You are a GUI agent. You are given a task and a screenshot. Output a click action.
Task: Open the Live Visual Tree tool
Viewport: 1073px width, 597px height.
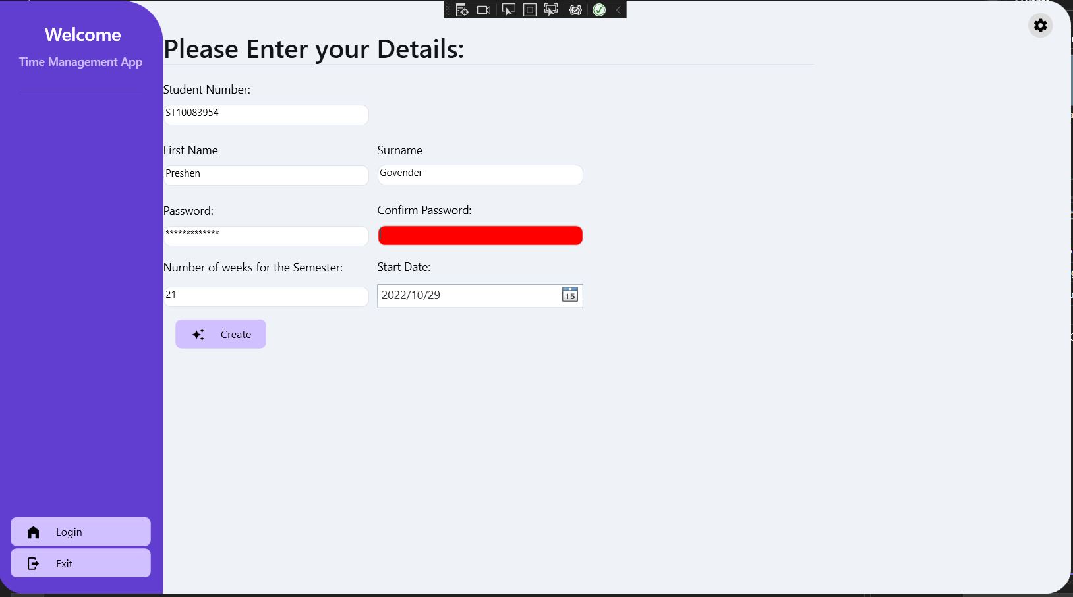[x=463, y=9]
